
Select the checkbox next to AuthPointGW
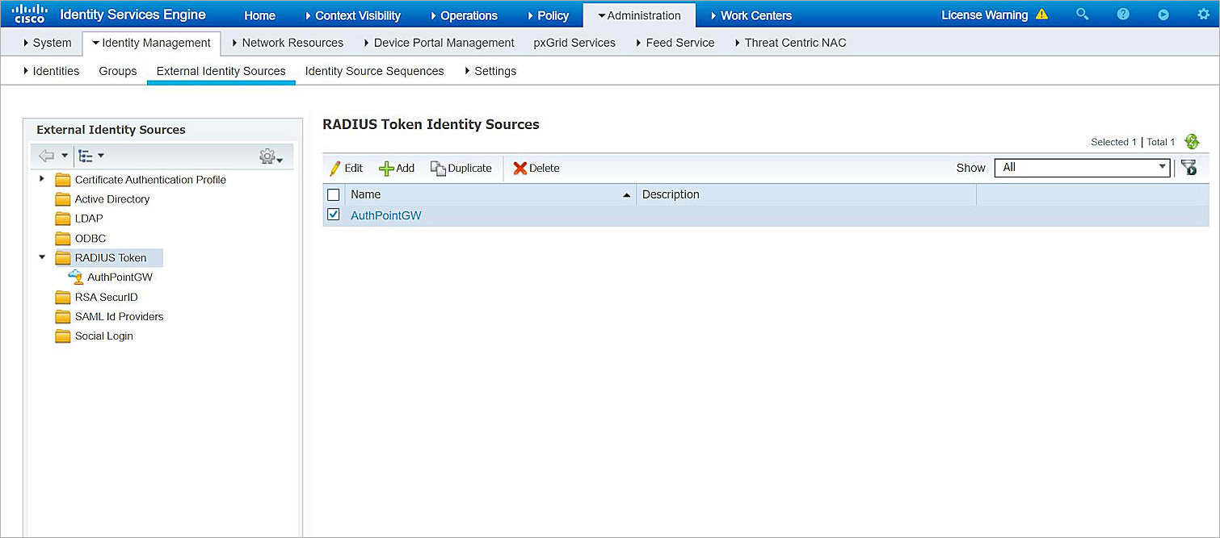coord(333,215)
